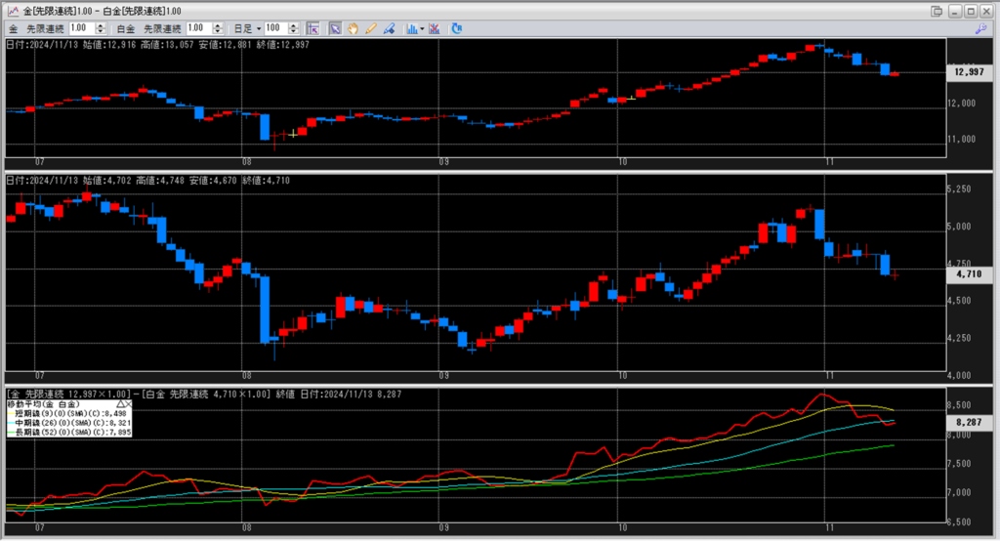Click the spread chart header with 8,287

(x=204, y=395)
